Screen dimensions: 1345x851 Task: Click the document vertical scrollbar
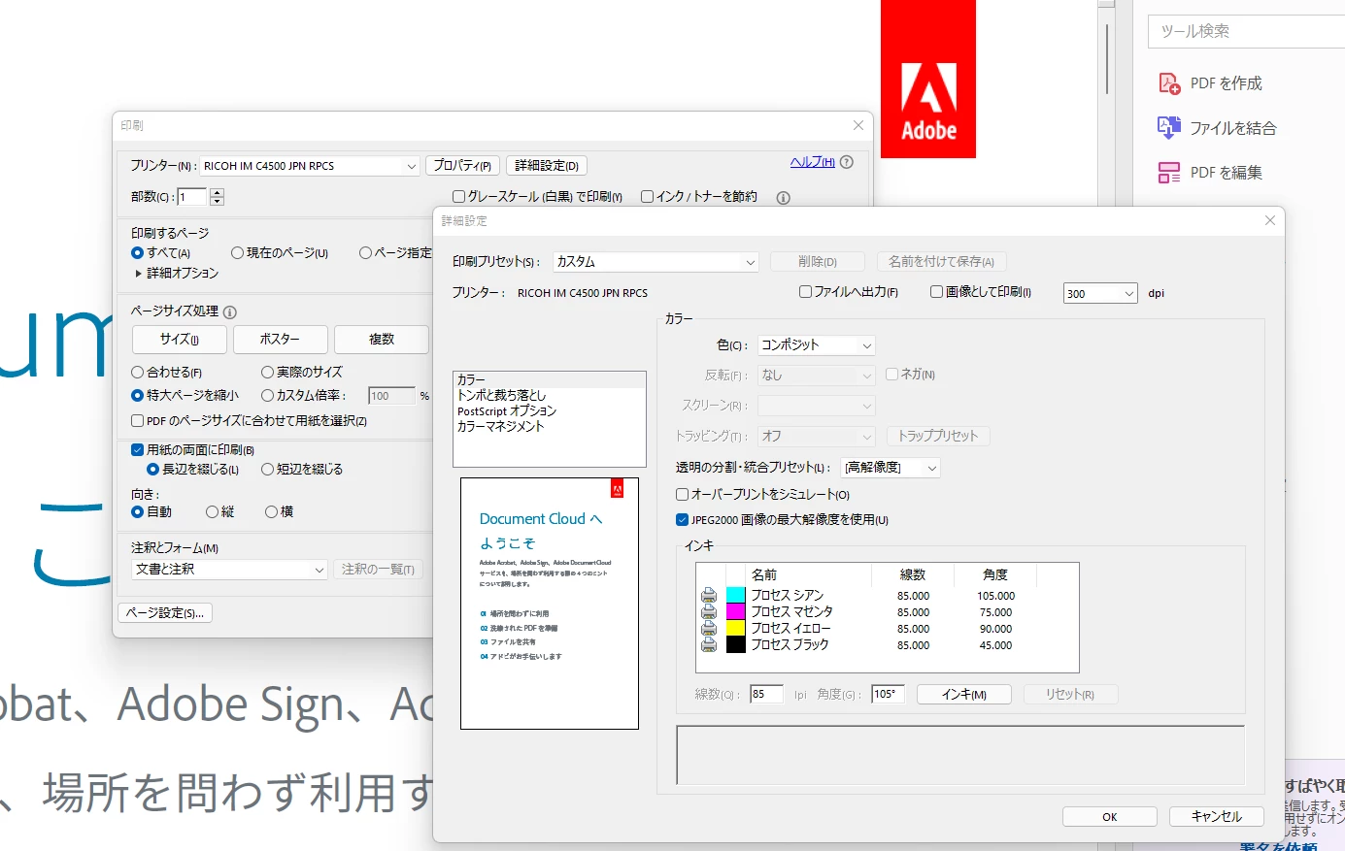(x=1106, y=58)
